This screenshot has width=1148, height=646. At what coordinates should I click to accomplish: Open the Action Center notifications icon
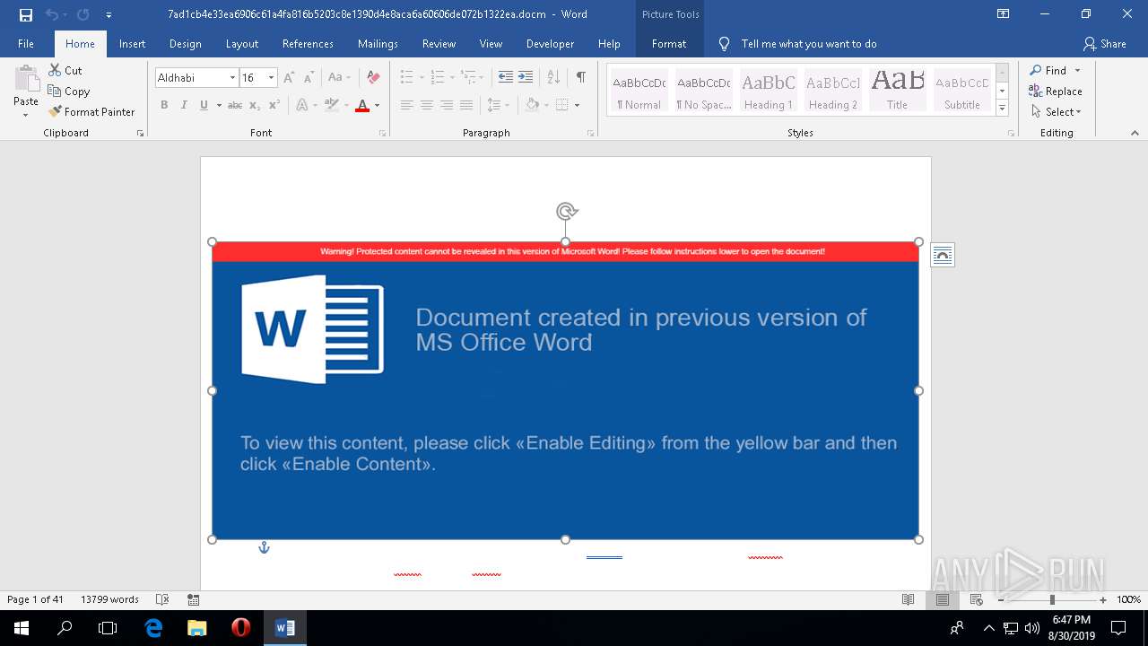pyautogui.click(x=1118, y=628)
